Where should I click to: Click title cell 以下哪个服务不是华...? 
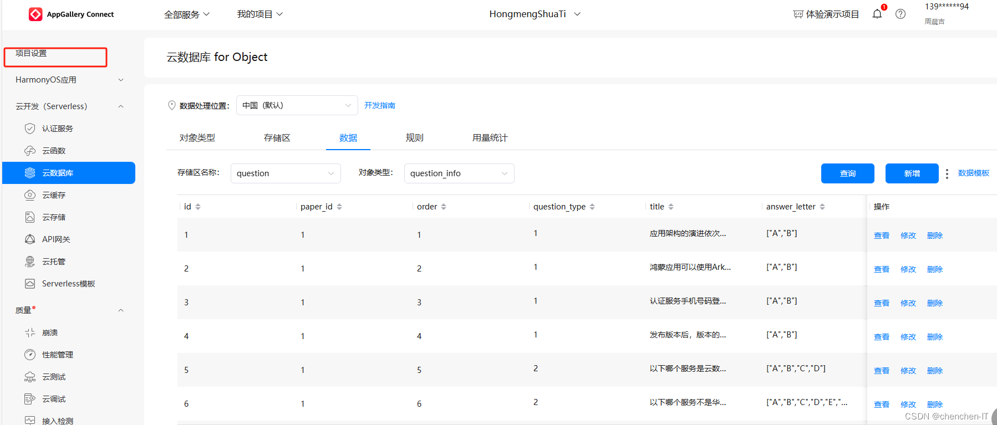coord(688,402)
